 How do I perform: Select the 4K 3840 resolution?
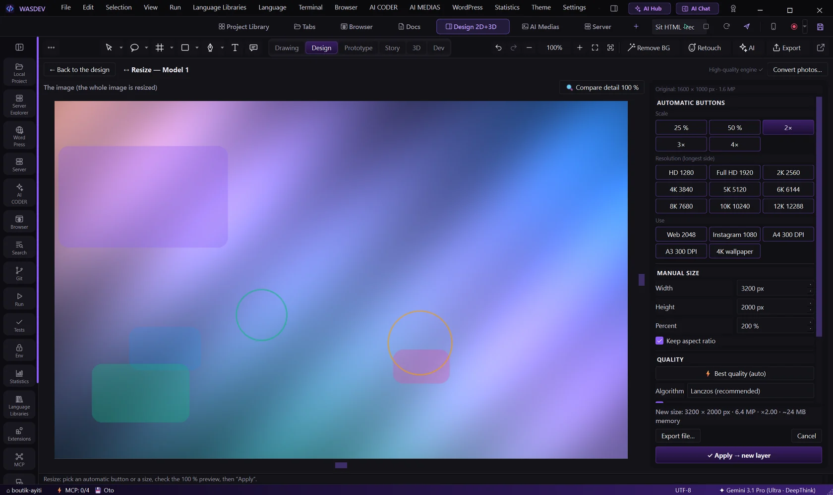(681, 190)
